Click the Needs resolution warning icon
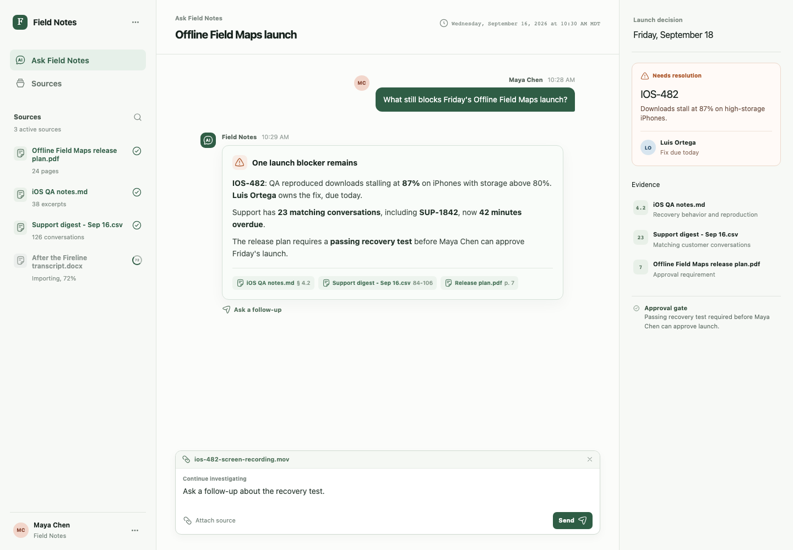Image resolution: width=793 pixels, height=550 pixels. [x=645, y=76]
